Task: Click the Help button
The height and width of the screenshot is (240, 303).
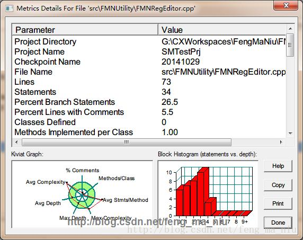Action: coord(278,166)
